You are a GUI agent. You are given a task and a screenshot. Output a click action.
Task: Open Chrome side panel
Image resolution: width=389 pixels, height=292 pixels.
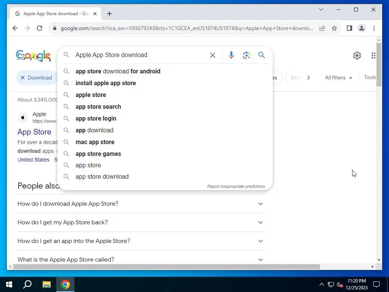click(349, 28)
